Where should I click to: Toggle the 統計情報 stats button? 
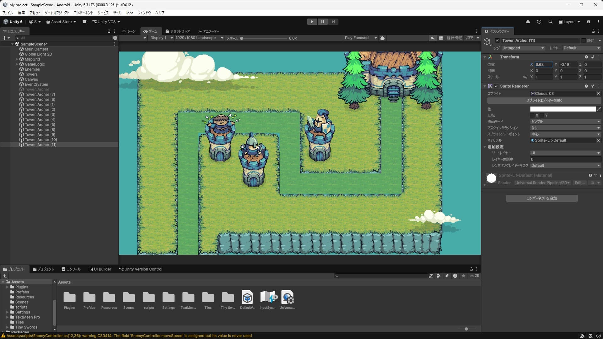coord(454,38)
